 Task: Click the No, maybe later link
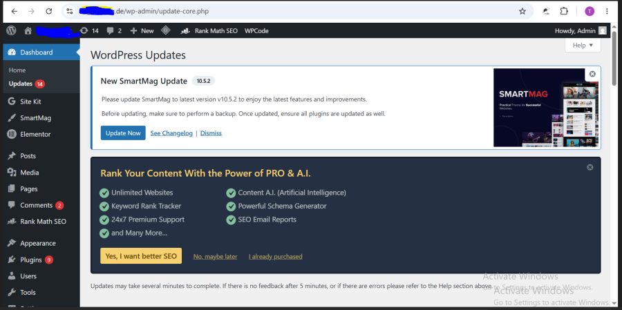(215, 256)
